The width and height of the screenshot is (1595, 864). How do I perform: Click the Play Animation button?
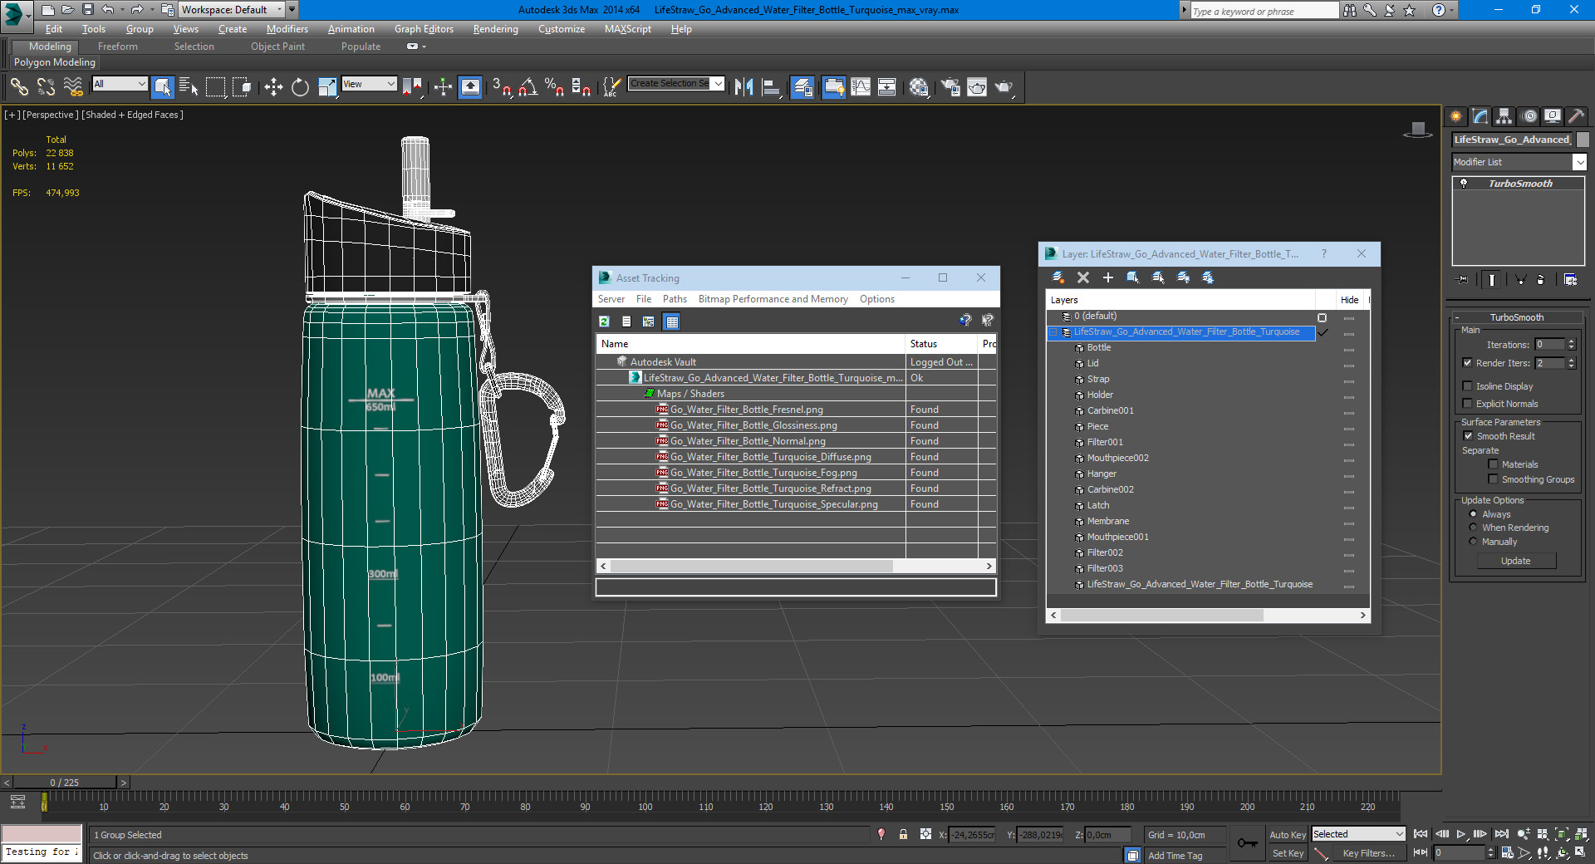[1460, 834]
